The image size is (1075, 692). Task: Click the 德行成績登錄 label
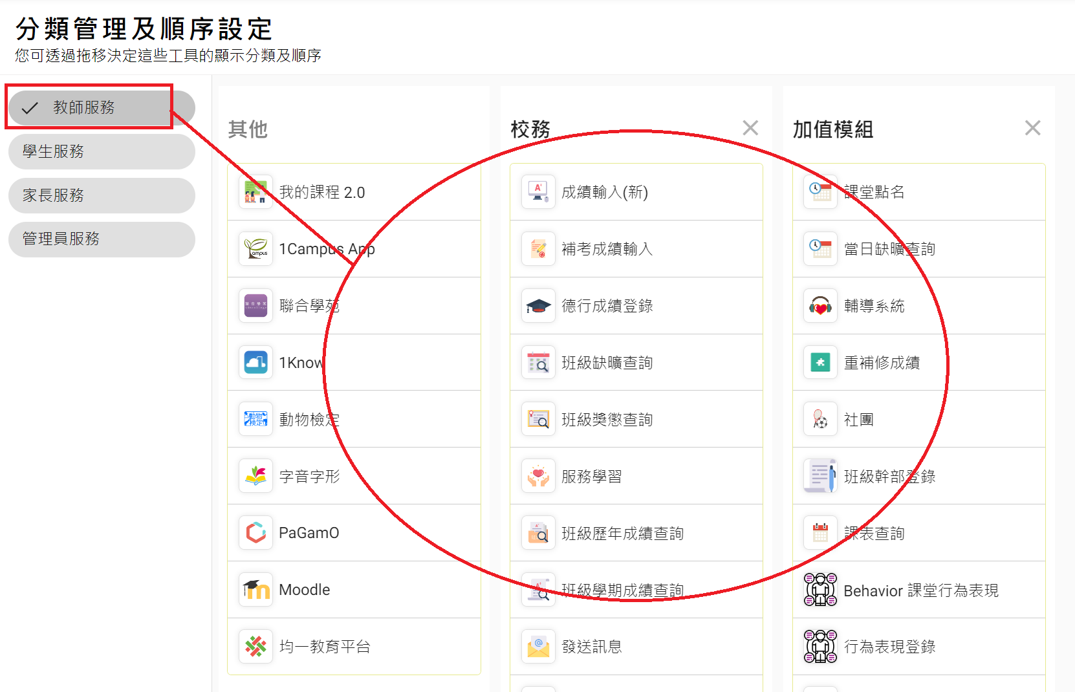coord(607,306)
